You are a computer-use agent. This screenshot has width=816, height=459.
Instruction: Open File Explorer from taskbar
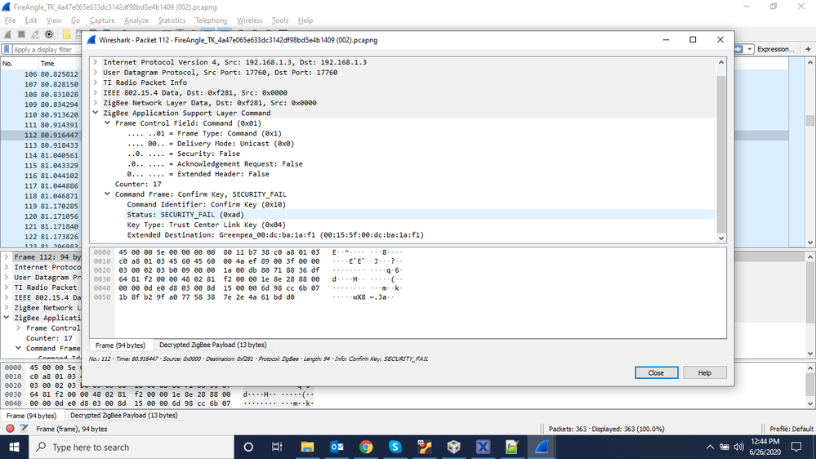[x=307, y=447]
